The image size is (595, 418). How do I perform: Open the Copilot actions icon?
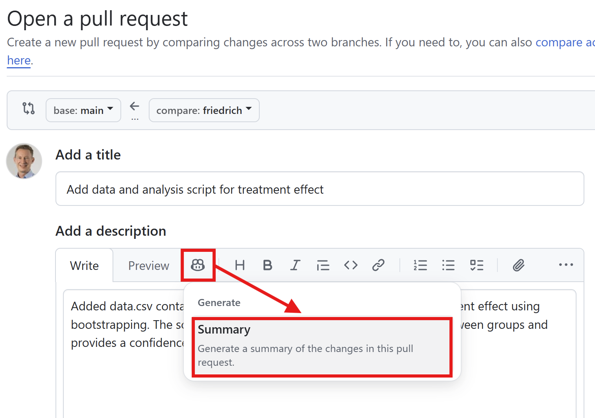198,265
